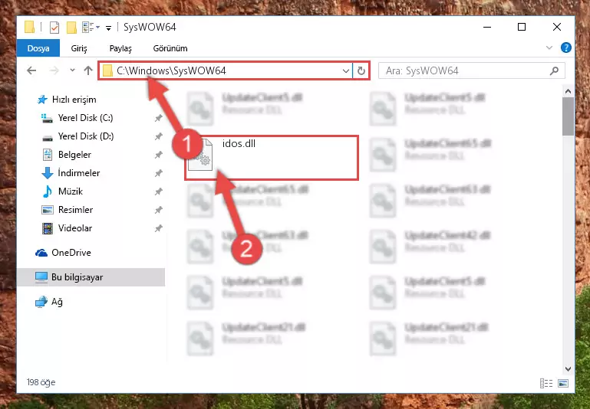Expand the ribbon with the chevron
The width and height of the screenshot is (590, 409).
tap(549, 47)
